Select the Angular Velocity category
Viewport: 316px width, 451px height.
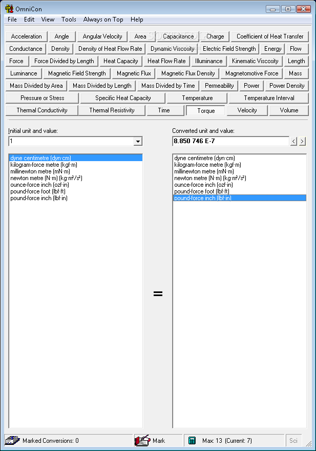pos(102,36)
